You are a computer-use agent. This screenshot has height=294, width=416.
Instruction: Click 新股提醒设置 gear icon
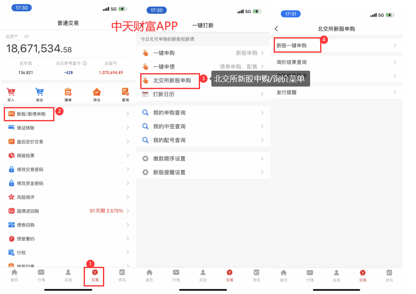[x=145, y=172]
